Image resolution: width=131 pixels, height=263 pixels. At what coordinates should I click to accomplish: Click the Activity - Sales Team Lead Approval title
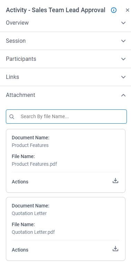56,10
